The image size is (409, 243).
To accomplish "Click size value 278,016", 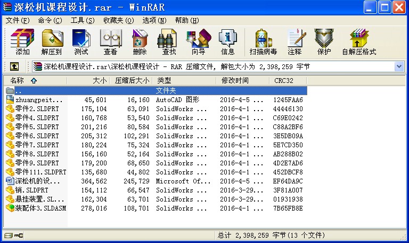I will [94, 208].
